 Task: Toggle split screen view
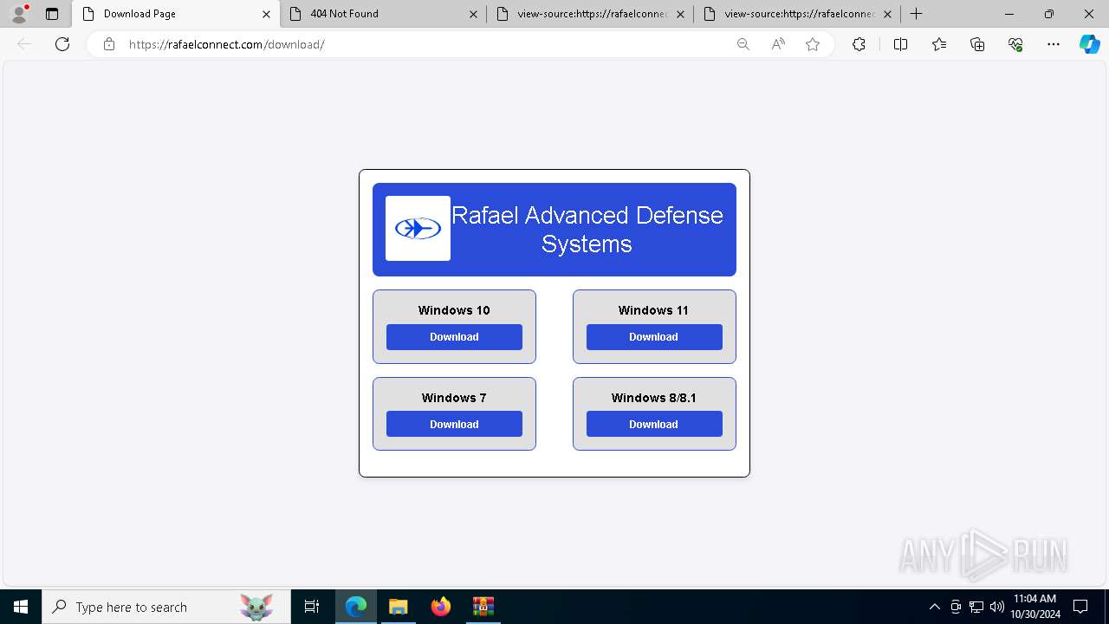[900, 44]
